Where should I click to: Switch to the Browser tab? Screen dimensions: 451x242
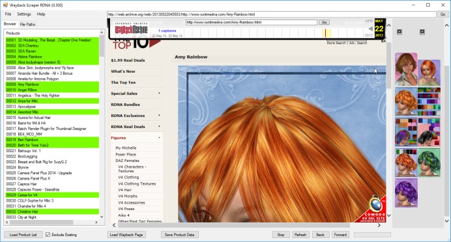pyautogui.click(x=10, y=24)
